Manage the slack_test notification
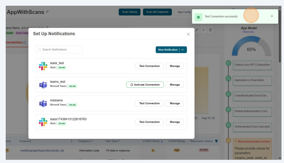This screenshot has width=284, height=163. point(175,66)
